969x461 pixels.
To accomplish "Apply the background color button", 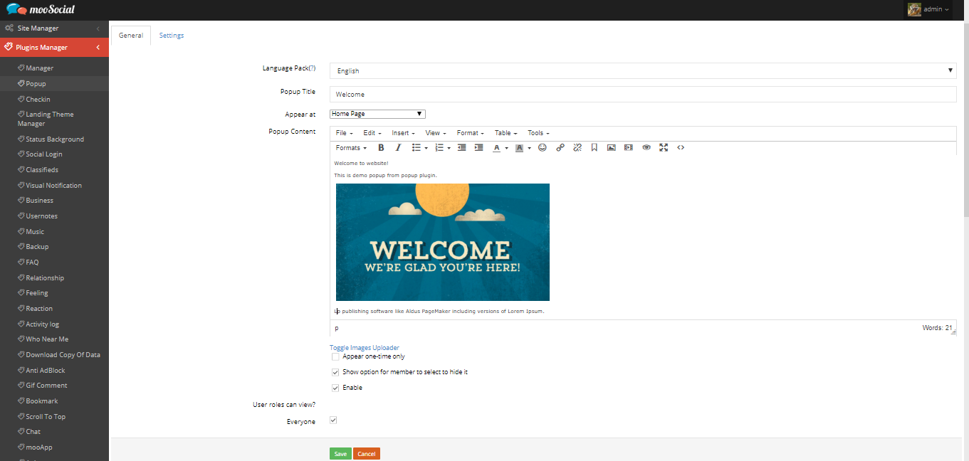I will click(520, 148).
